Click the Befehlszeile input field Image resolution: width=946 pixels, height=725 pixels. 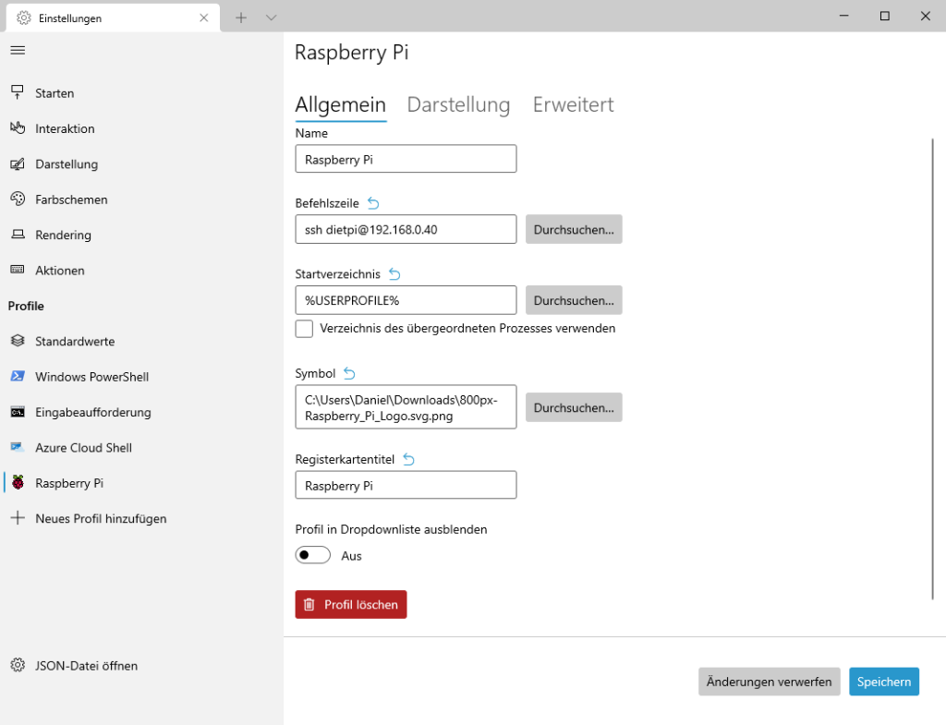[x=406, y=229]
